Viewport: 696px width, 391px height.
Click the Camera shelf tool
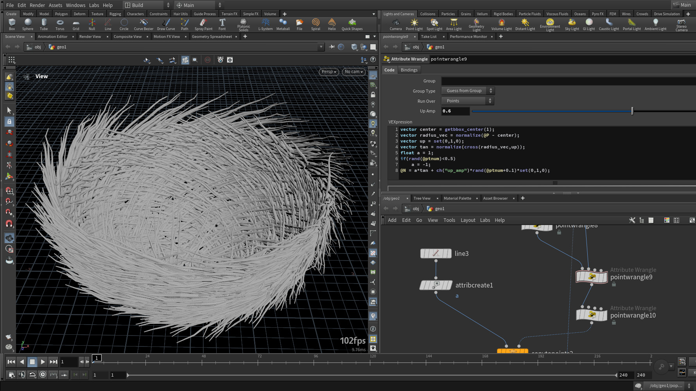click(x=396, y=24)
